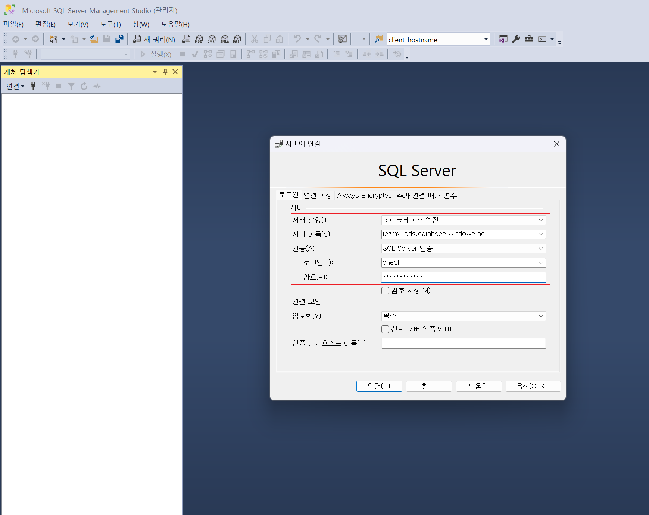649x515 pixels.
Task: Click the Redo arrow icon
Action: click(x=318, y=39)
